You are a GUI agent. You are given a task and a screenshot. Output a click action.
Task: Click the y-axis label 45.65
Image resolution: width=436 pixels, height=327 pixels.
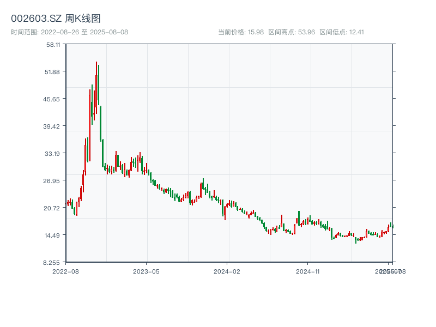(x=51, y=99)
